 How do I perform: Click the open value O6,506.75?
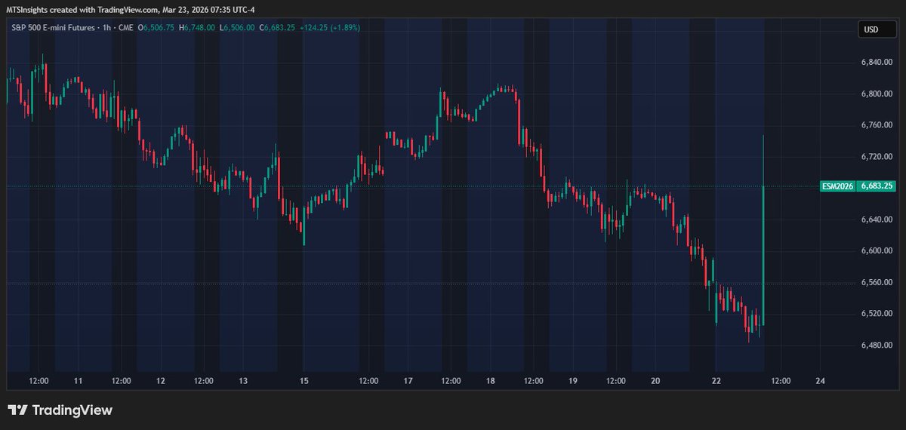[156, 27]
